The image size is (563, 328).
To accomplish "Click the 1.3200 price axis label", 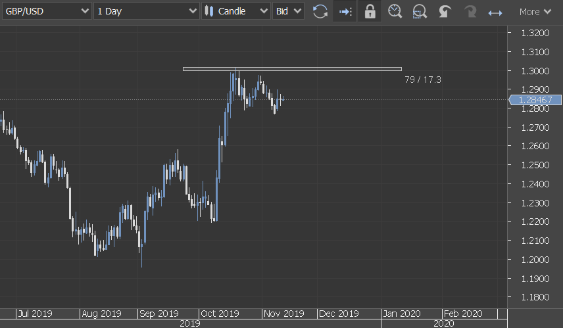I will click(535, 33).
